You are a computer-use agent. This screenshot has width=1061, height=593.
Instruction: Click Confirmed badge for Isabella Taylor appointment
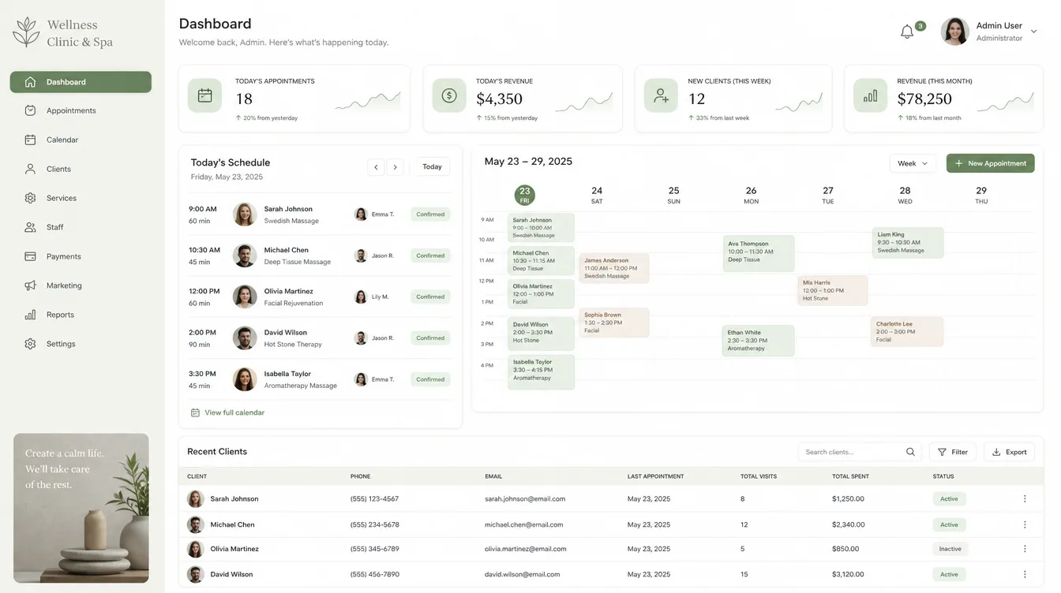430,379
